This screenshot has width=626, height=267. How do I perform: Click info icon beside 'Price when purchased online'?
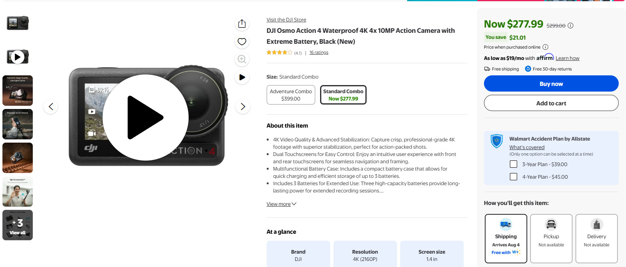545,47
